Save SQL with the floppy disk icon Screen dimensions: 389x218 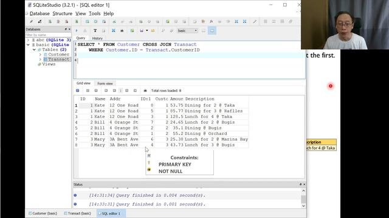point(142,31)
